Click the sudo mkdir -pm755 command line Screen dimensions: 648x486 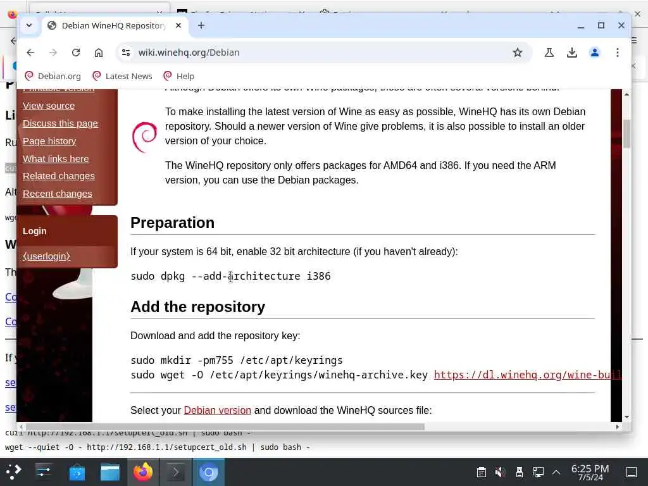click(x=237, y=360)
